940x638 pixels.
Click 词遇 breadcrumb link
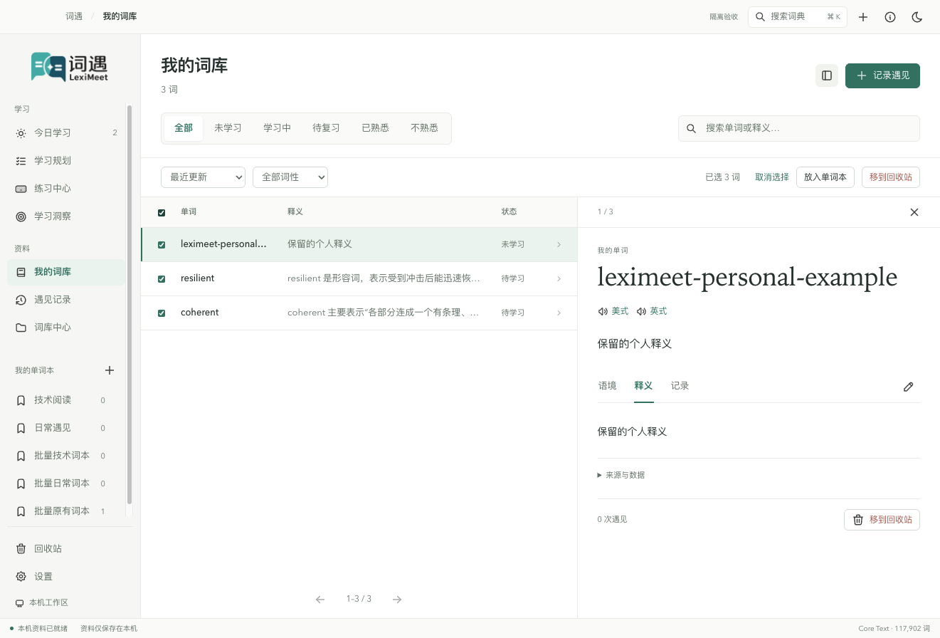(74, 16)
